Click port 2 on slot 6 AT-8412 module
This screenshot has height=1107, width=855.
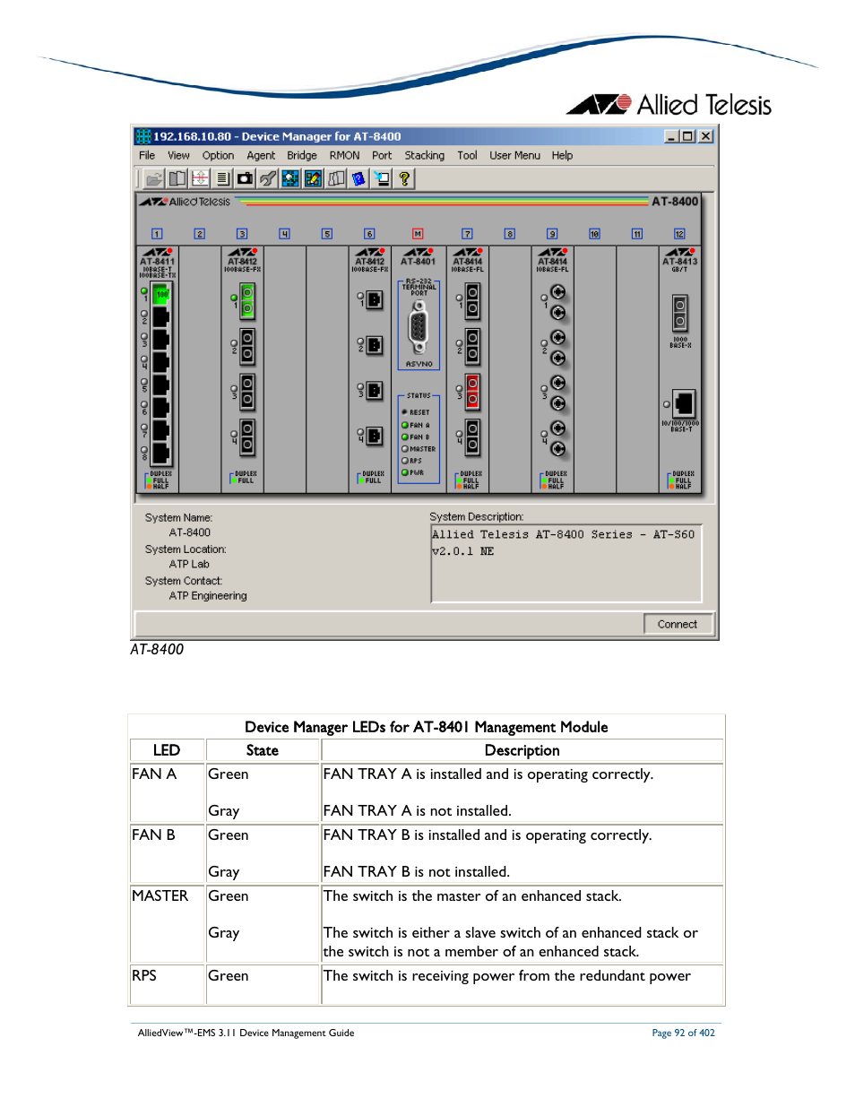click(x=374, y=345)
